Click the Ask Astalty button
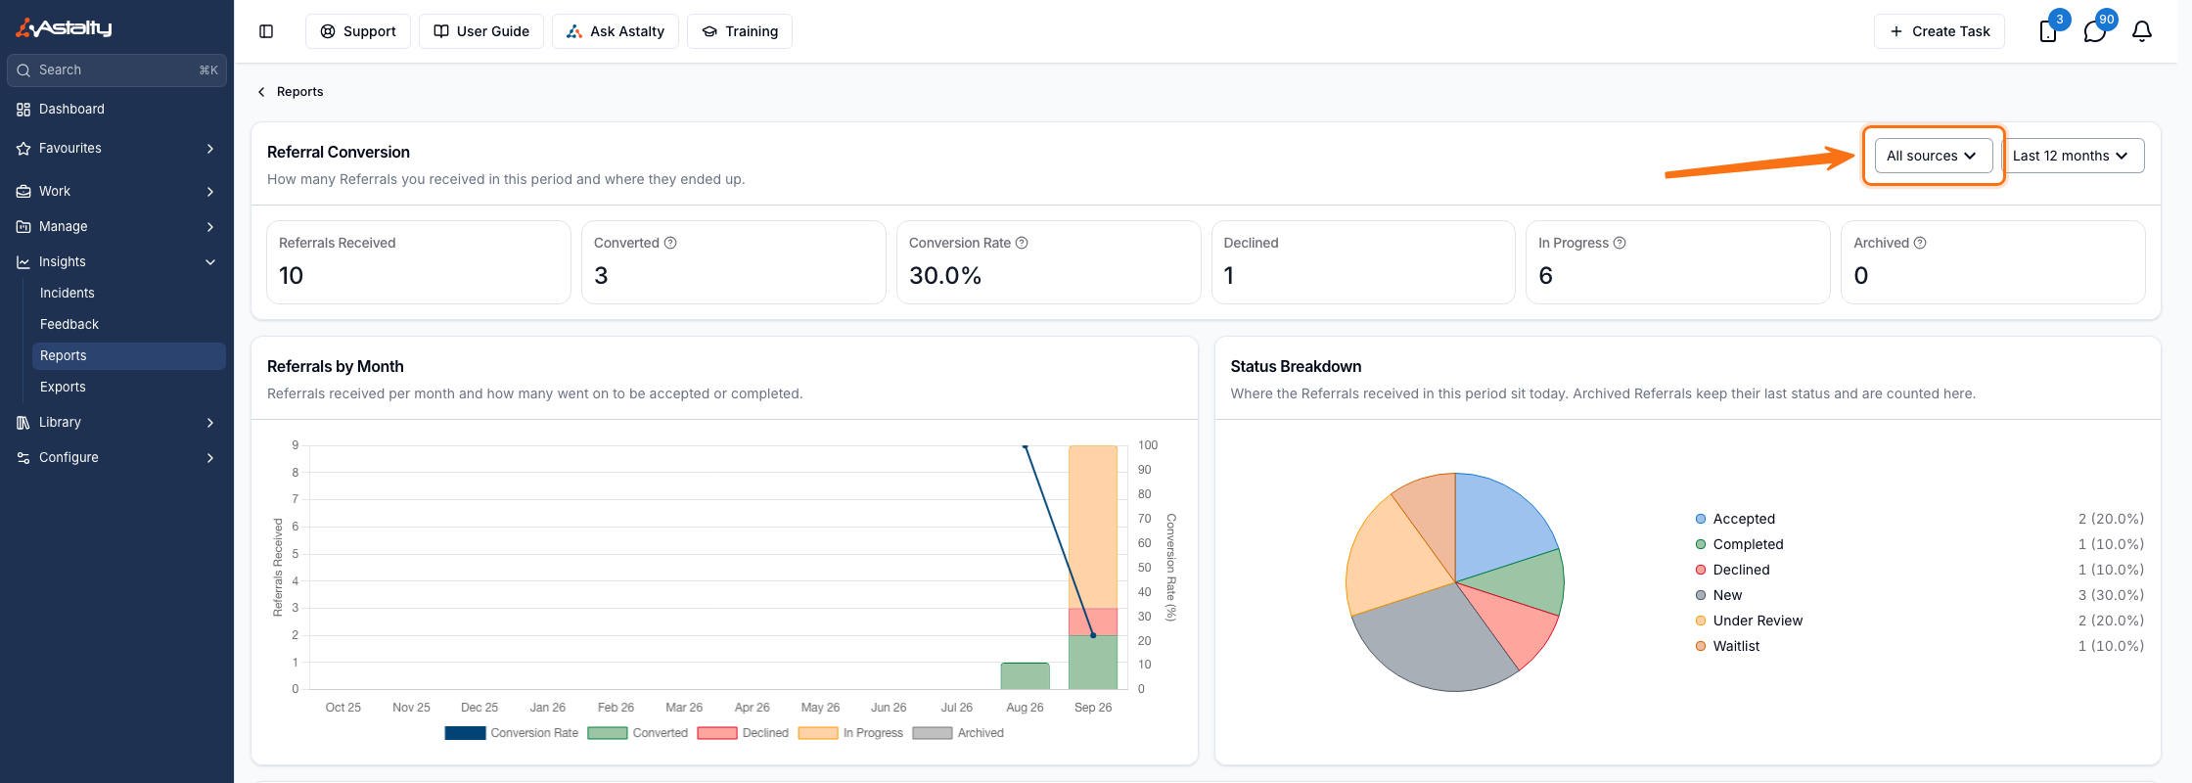The width and height of the screenshot is (2192, 783). 616,31
